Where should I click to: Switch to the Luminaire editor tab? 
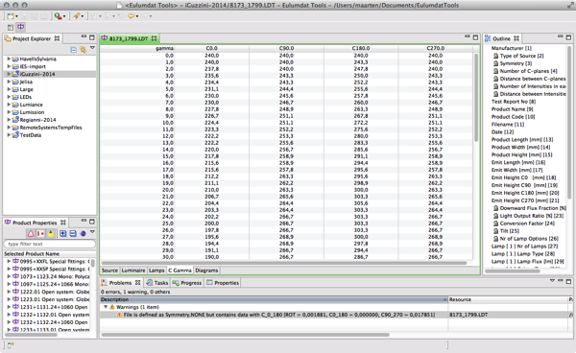click(133, 271)
